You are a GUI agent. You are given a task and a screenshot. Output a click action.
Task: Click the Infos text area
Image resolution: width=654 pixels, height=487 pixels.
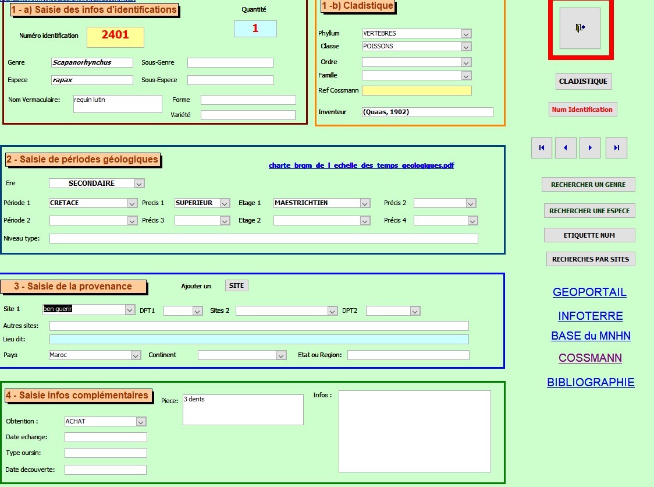(x=414, y=431)
